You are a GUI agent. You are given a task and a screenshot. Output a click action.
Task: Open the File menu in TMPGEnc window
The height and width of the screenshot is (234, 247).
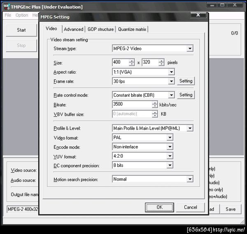click(x=8, y=15)
